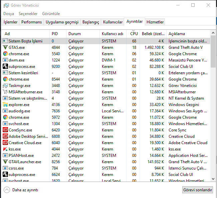This screenshot has height=198, width=217.
Task: Click the Taskmgr.exe process icon
Action: tap(5, 86)
